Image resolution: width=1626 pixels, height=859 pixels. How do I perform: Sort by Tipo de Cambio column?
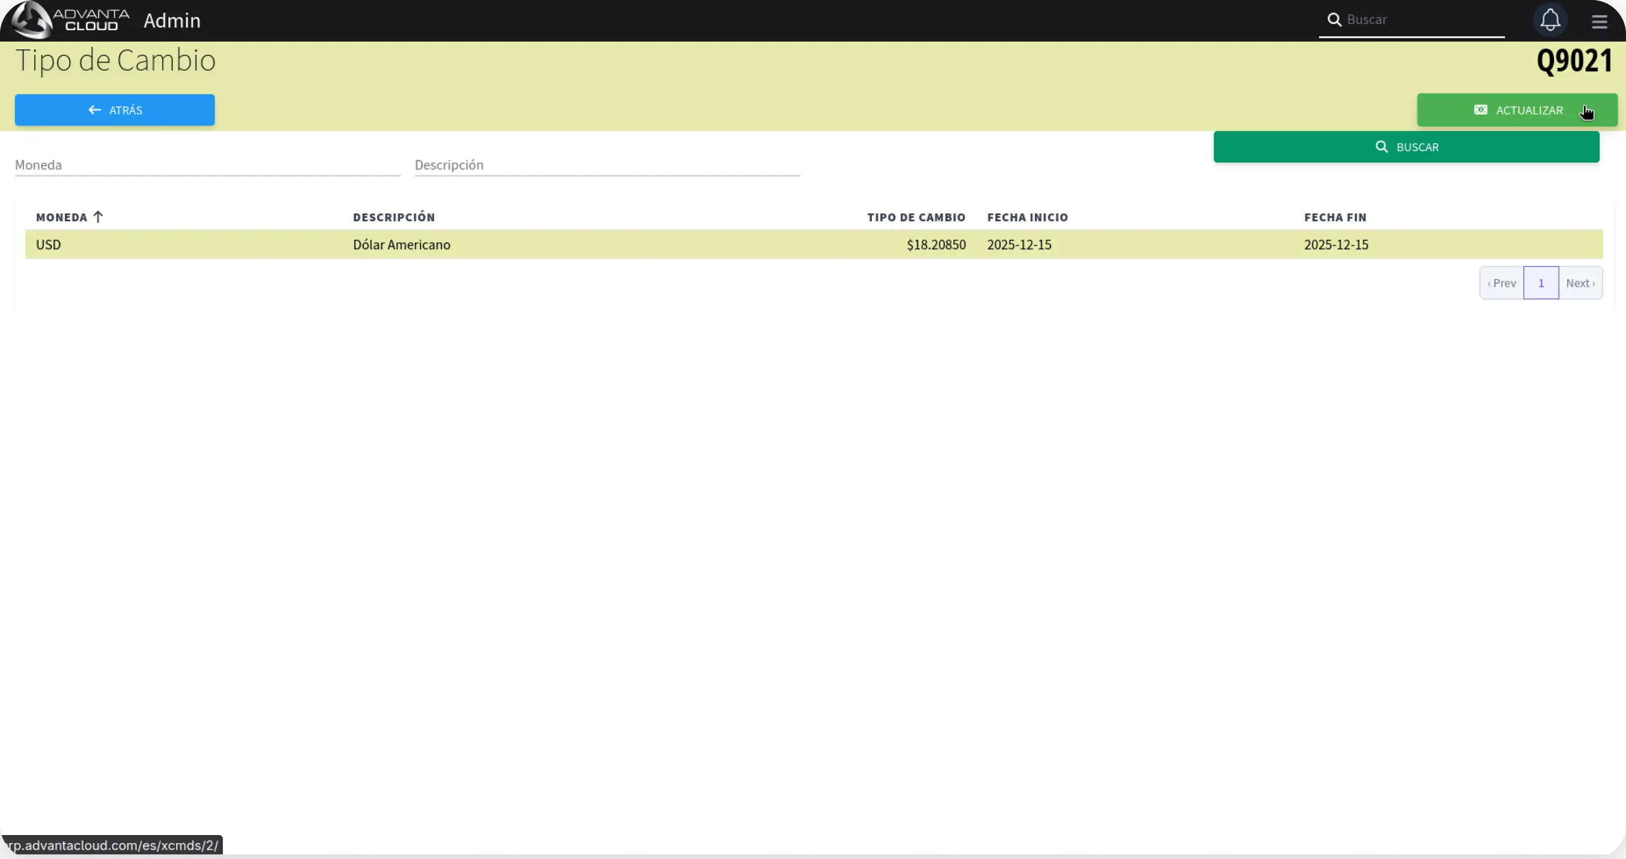916,217
